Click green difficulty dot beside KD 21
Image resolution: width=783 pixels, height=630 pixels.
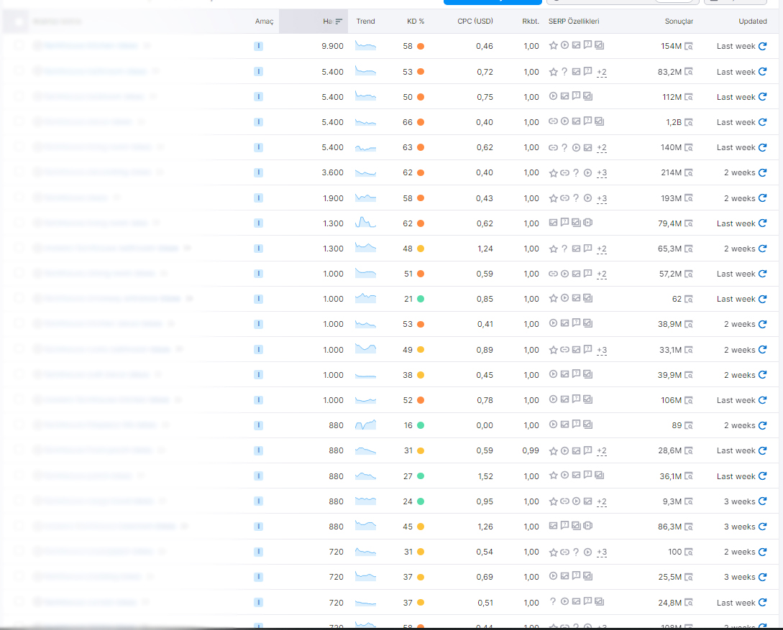pos(421,299)
